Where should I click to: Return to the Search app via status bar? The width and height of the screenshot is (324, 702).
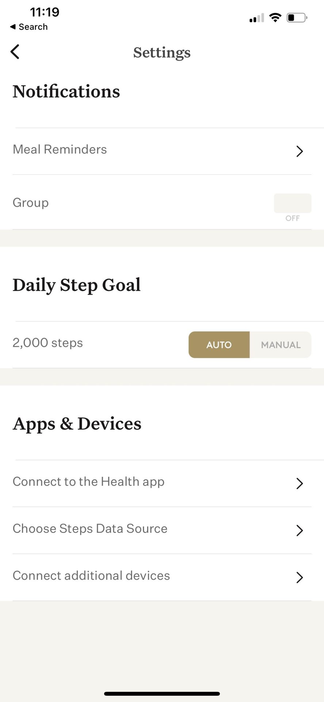29,27
